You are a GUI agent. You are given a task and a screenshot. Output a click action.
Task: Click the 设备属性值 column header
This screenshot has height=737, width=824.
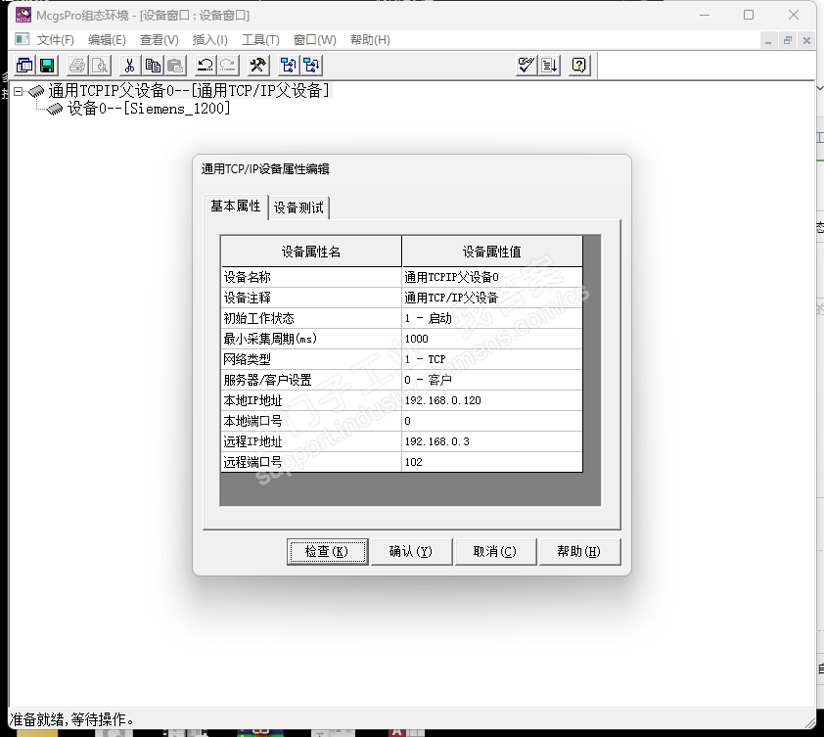(492, 252)
